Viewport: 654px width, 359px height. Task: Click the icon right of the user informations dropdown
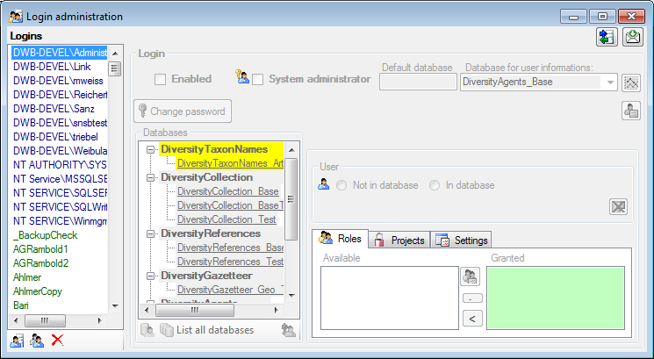pos(631,83)
